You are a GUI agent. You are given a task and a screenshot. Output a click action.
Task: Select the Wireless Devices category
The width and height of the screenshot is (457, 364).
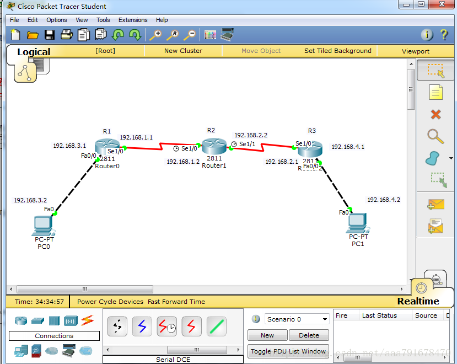click(71, 321)
